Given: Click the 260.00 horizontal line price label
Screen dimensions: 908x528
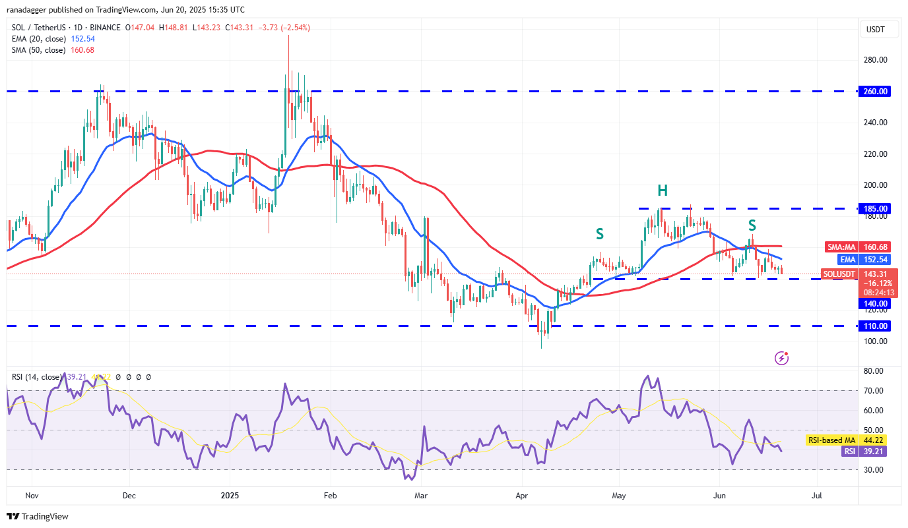Looking at the screenshot, I should [x=874, y=92].
